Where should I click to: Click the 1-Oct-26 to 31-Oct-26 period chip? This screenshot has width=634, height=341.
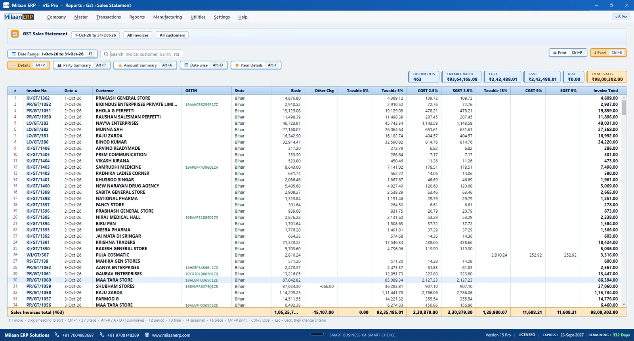pos(95,35)
